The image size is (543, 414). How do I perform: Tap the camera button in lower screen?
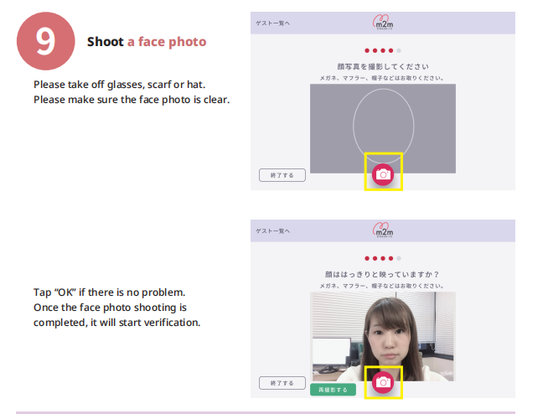click(x=383, y=381)
